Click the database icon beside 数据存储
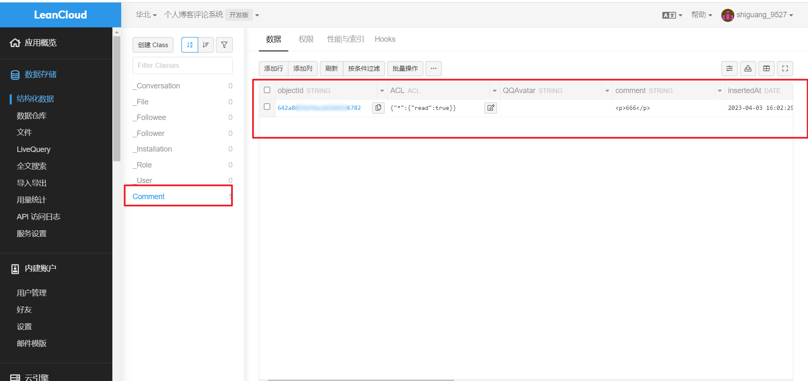The width and height of the screenshot is (808, 381). 15,75
